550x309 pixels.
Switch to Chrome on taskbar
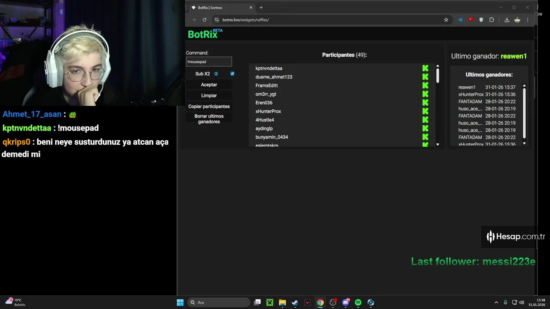pos(320,303)
